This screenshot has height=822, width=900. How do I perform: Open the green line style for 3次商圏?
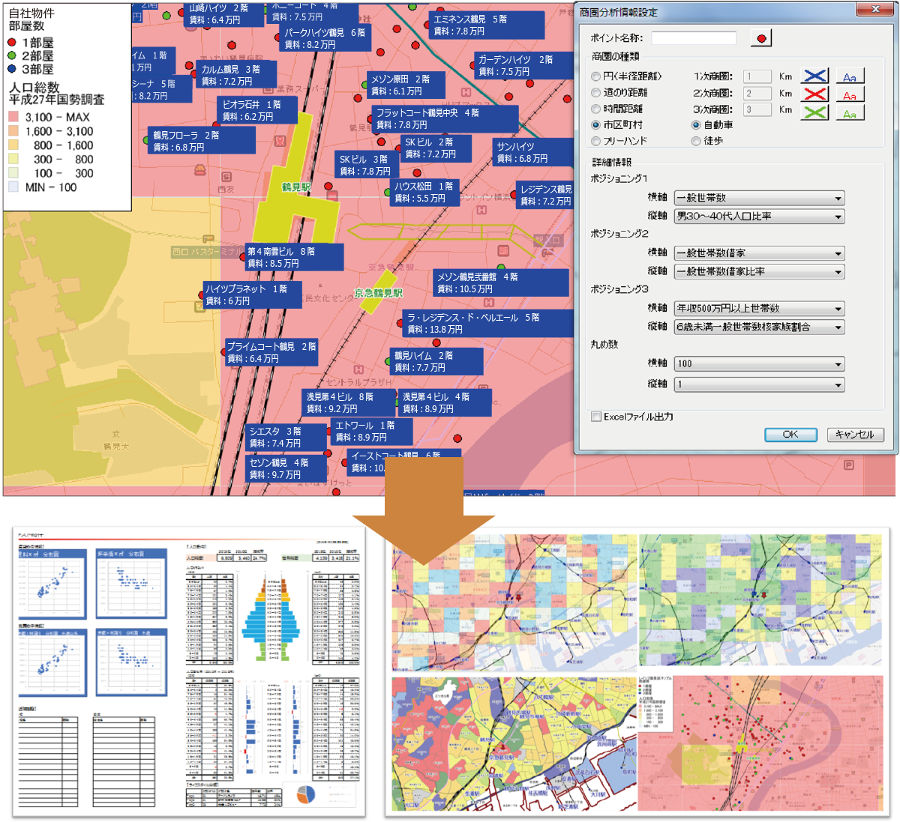point(814,112)
